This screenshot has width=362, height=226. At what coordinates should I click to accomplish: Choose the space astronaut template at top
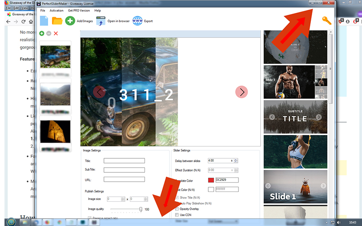pyautogui.click(x=295, y=47)
